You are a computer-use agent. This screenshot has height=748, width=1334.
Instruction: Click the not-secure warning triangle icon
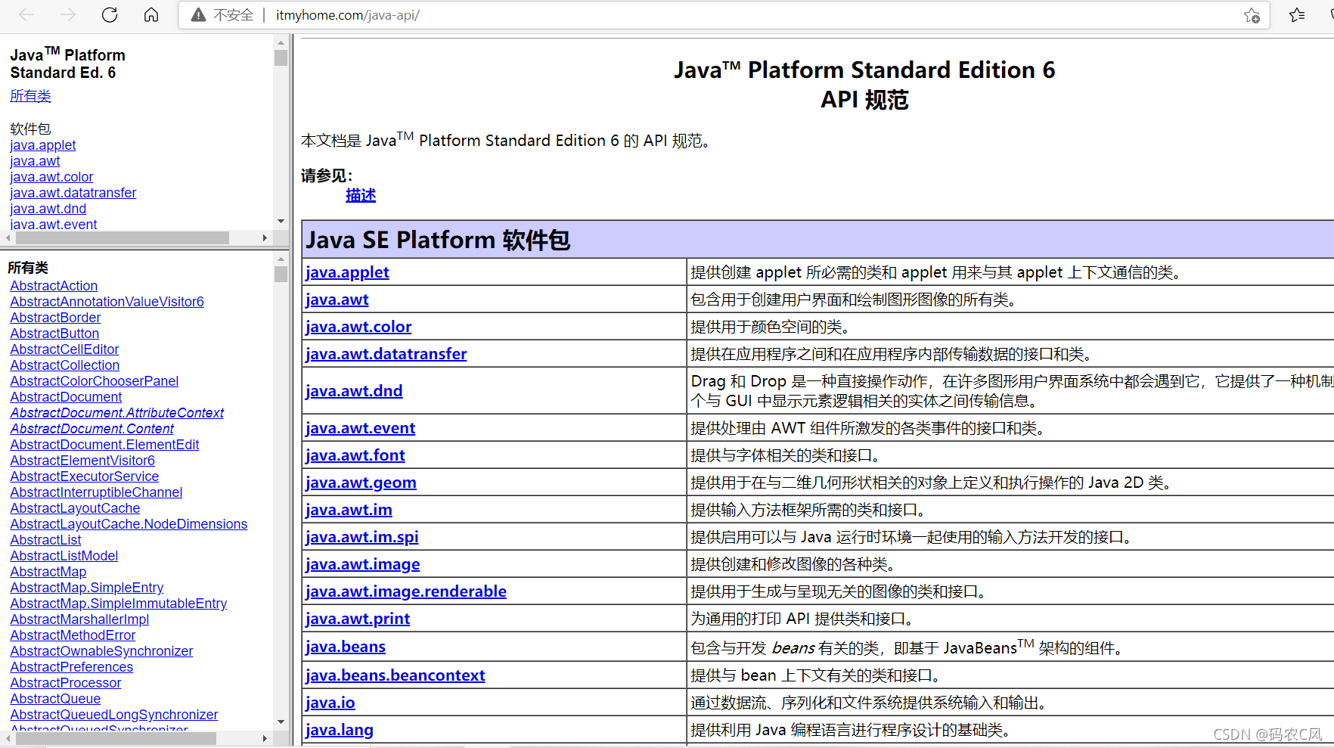198,15
